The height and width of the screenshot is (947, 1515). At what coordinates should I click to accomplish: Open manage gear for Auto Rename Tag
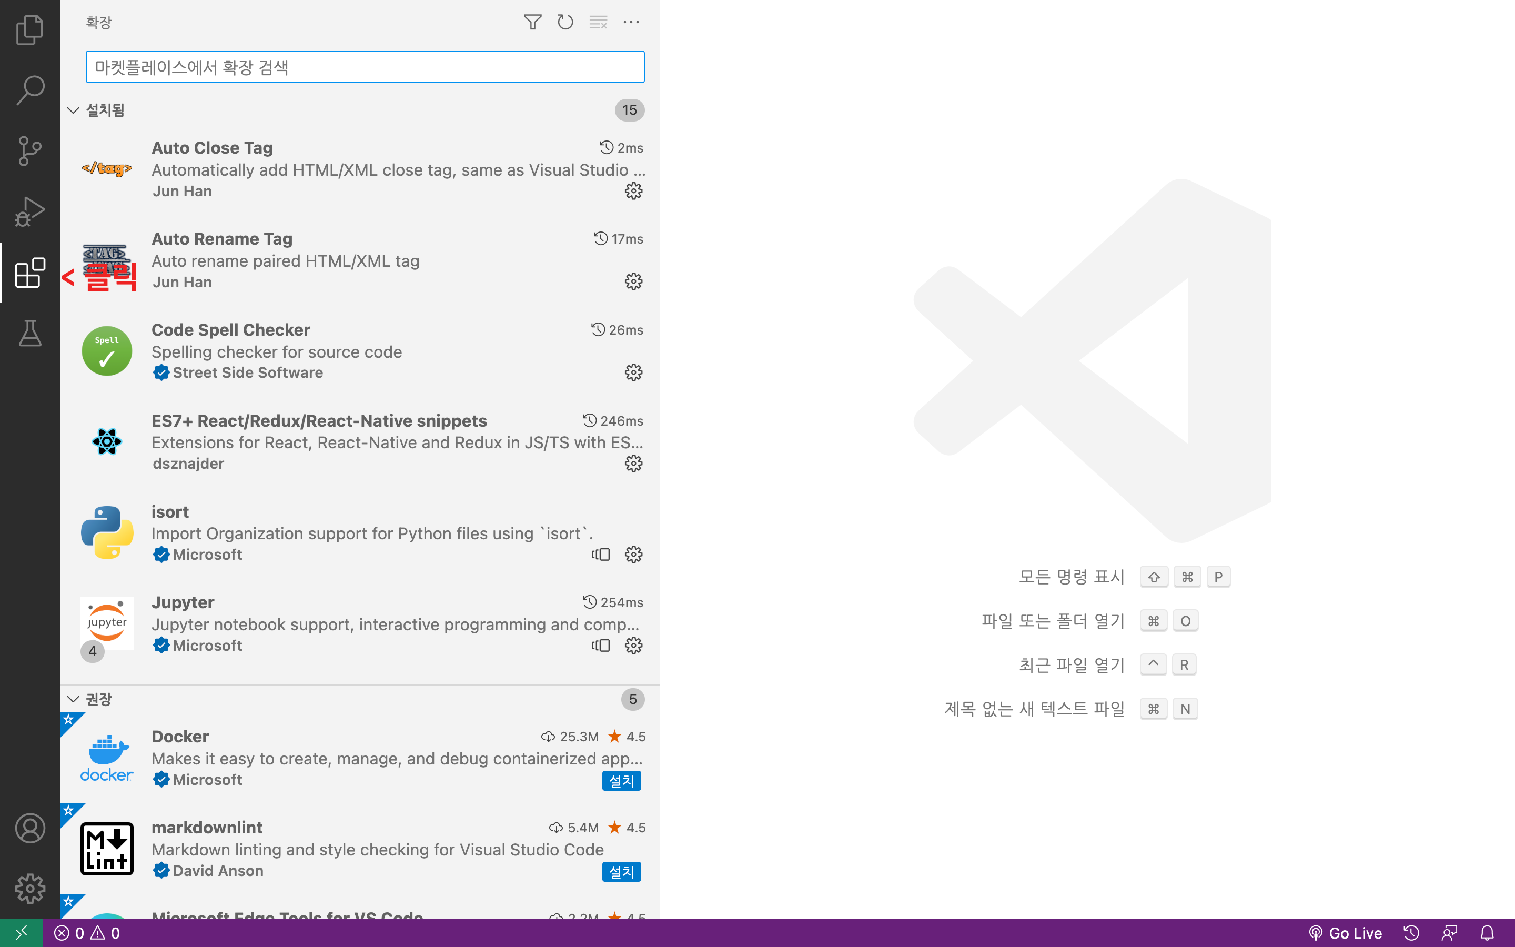point(633,282)
